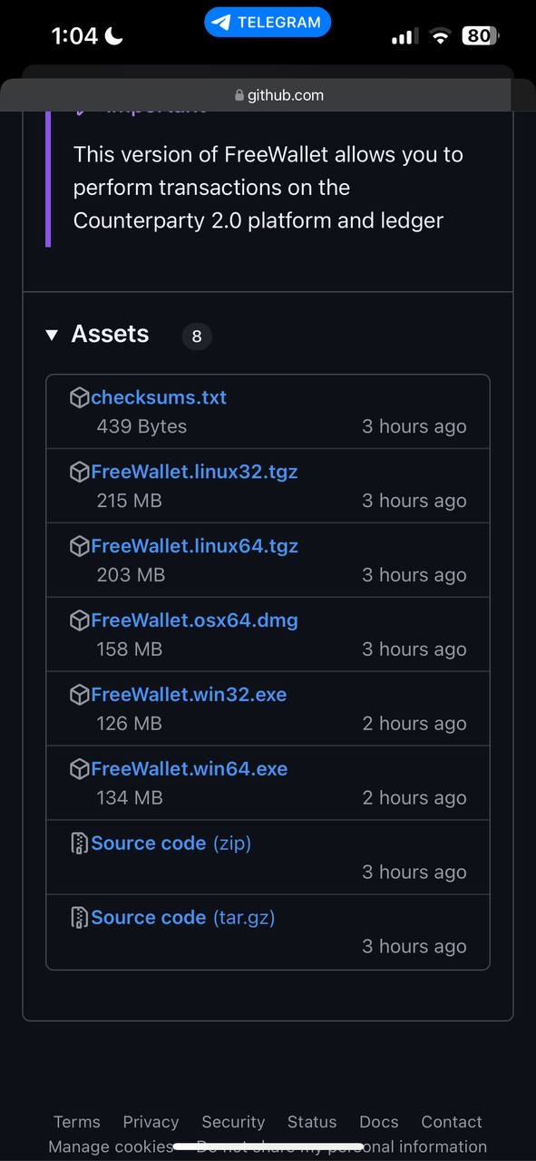Download FreeWallet.linux64.tgz
This screenshot has width=536, height=1161.
(194, 546)
